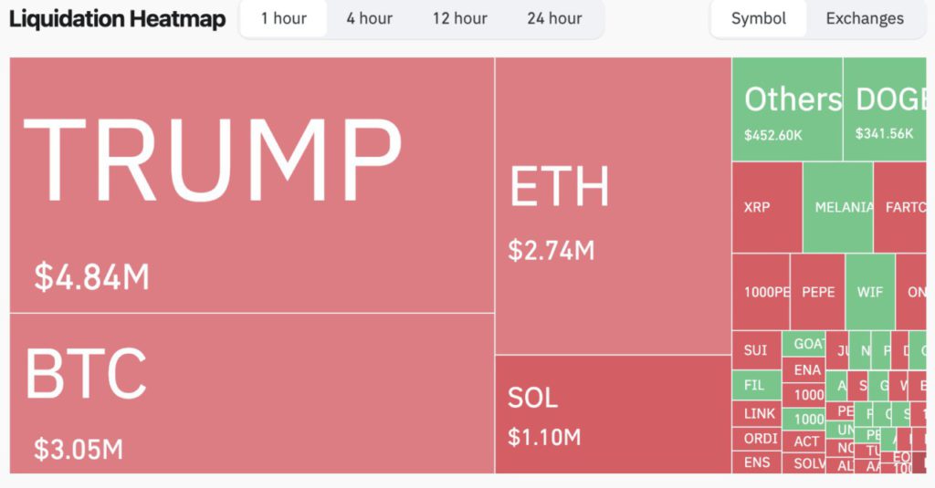Open the green Others $452.60K tile

787,109
